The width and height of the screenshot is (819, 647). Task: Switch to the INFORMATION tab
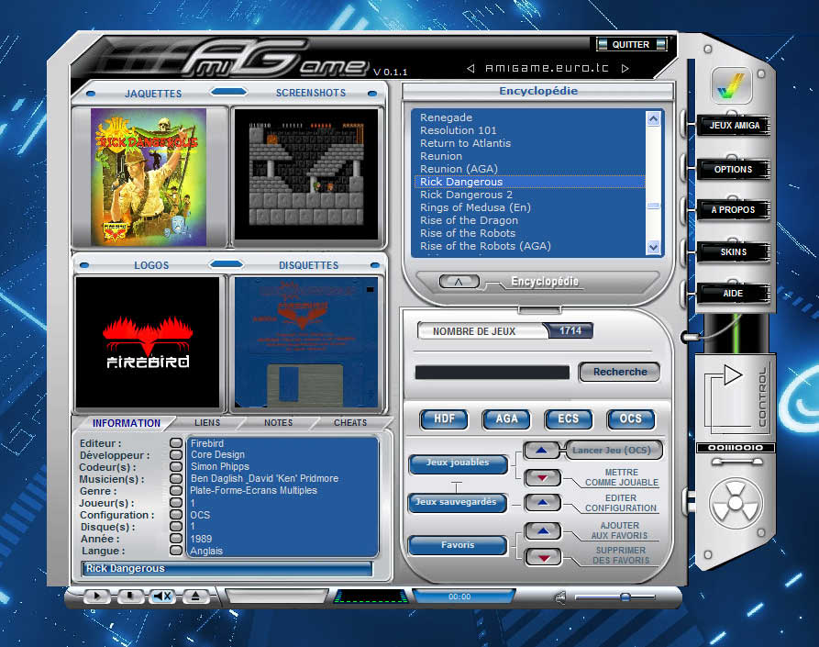click(x=127, y=423)
